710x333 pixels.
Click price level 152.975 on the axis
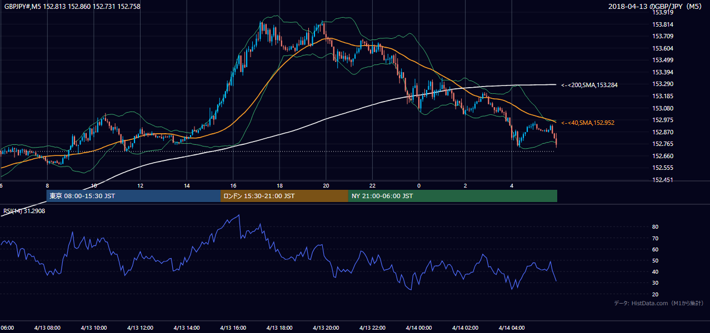tap(663, 120)
